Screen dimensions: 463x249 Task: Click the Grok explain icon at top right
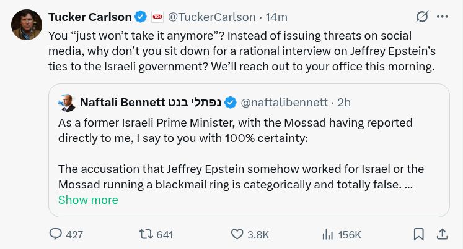click(422, 17)
